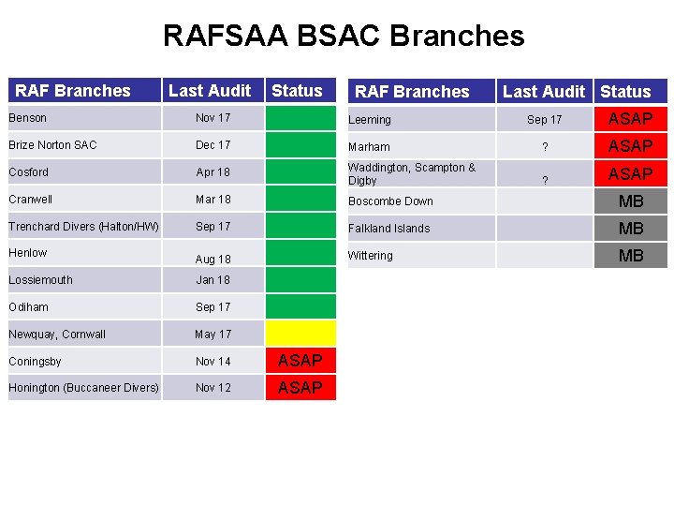This screenshot has width=674, height=506.
Task: Click the Aug 18 audit date
Action: pyautogui.click(x=213, y=259)
